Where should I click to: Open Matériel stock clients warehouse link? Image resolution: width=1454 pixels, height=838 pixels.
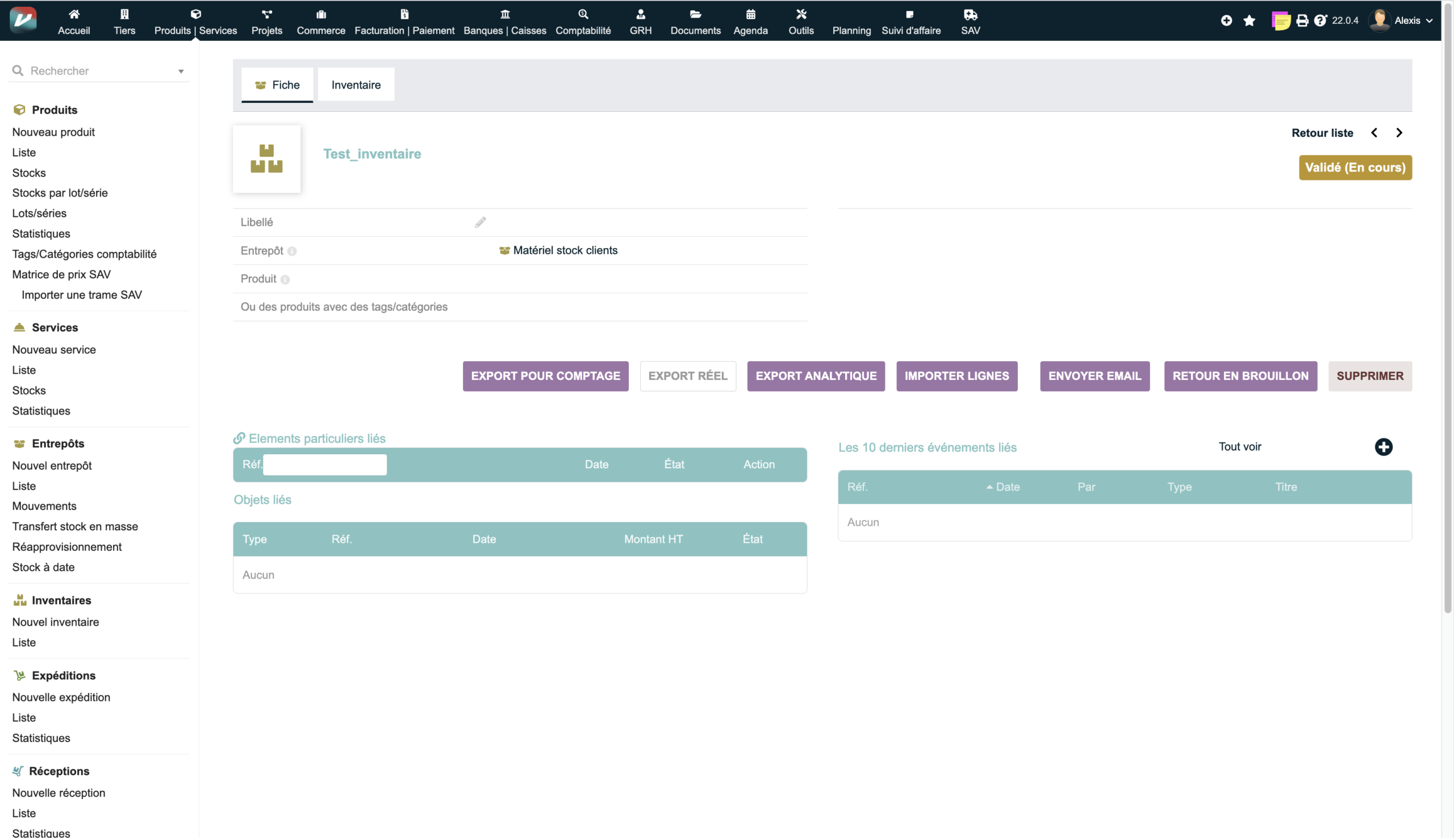click(x=564, y=250)
